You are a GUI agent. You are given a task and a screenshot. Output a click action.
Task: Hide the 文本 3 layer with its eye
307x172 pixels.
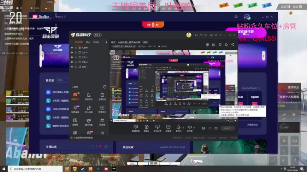(72, 57)
